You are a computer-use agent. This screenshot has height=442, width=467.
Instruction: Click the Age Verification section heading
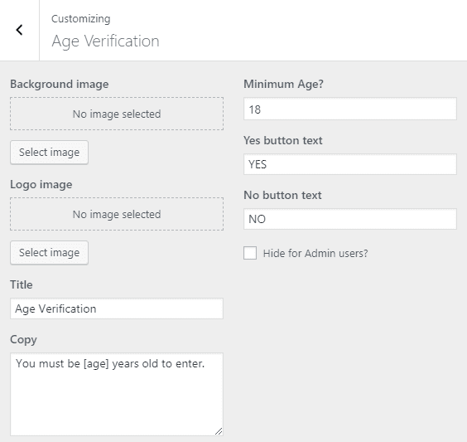coord(105,41)
